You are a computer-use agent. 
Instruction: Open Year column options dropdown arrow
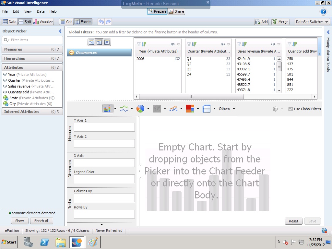(x=178, y=44)
